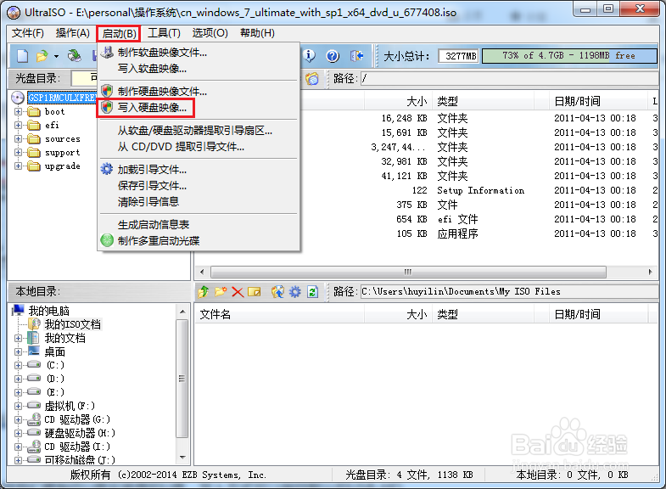Expand the boot folder tree node

[x=19, y=112]
